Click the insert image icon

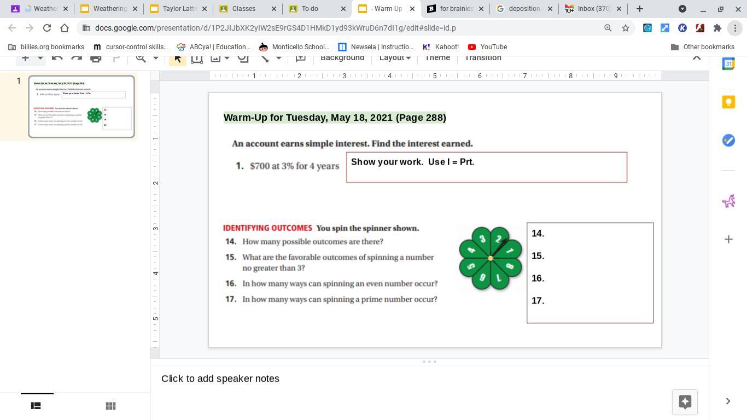coord(215,58)
